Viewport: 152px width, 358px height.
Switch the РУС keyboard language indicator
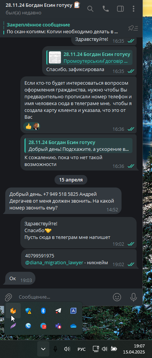click(82, 349)
